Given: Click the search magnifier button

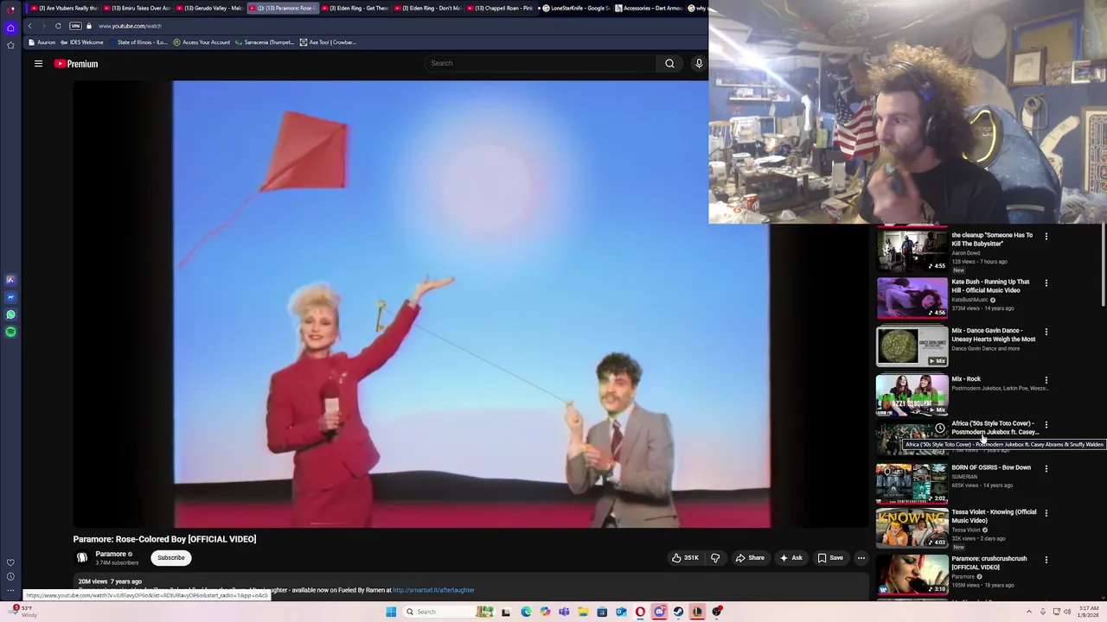Looking at the screenshot, I should pos(669,63).
